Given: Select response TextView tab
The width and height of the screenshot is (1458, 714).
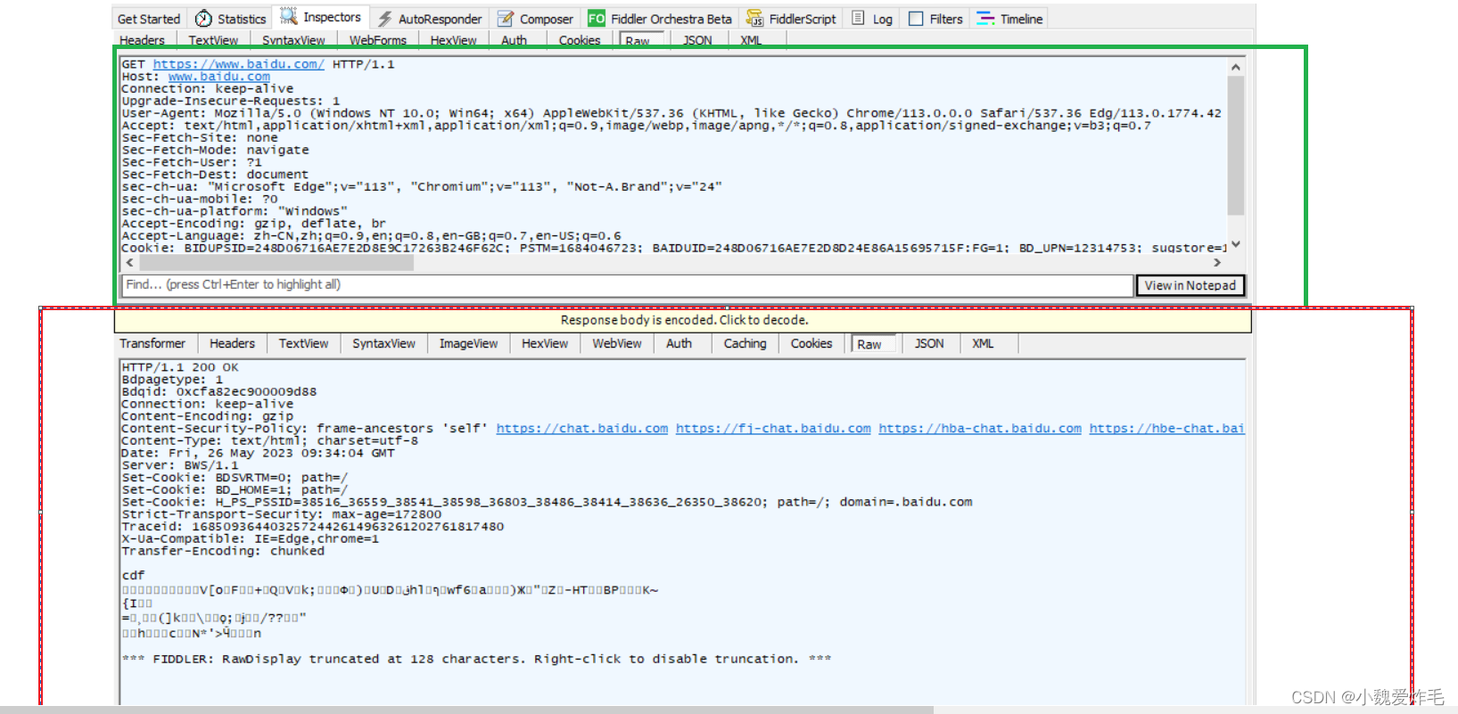Looking at the screenshot, I should [303, 344].
